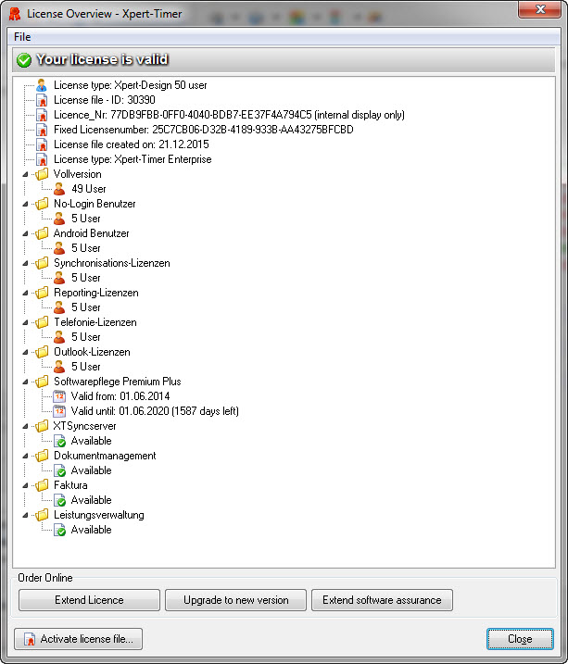This screenshot has height=664, width=568.
Task: Select 'Available' text under Faktura
Action: [x=91, y=500]
